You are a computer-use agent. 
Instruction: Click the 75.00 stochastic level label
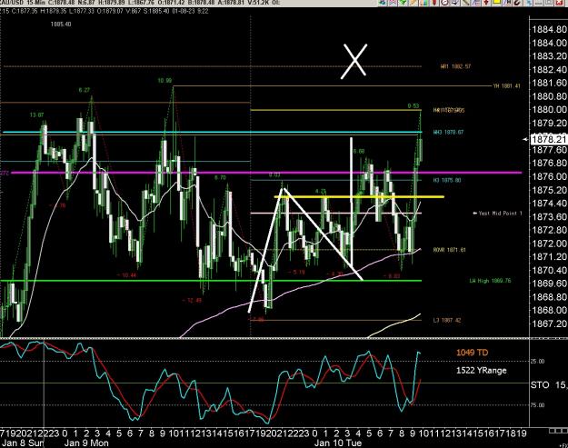[538, 405]
